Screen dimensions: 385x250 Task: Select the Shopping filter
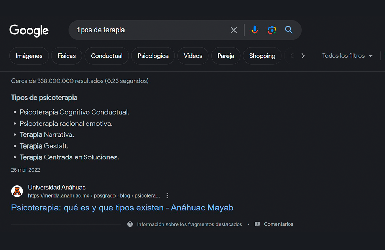coord(262,56)
